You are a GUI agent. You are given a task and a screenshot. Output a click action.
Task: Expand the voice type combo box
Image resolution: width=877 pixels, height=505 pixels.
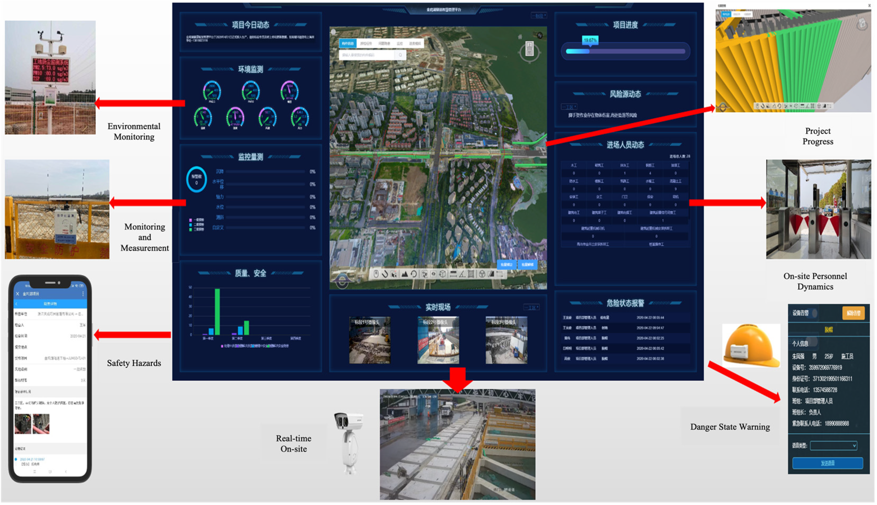pyautogui.click(x=833, y=445)
